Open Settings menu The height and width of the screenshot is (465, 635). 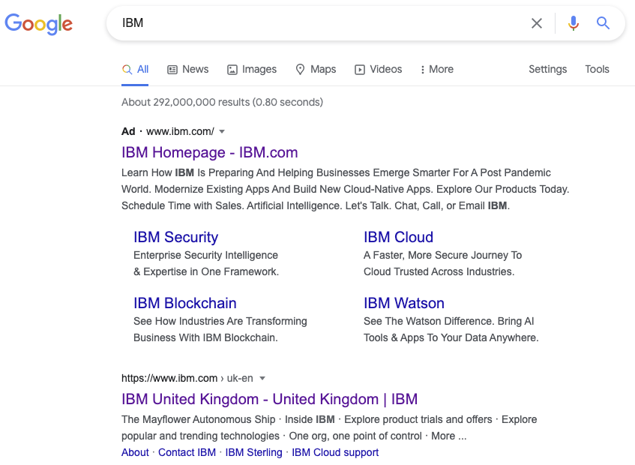click(547, 69)
